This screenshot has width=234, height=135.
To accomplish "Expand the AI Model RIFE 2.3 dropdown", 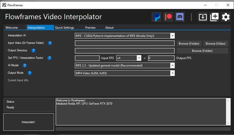I will pos(172,66).
